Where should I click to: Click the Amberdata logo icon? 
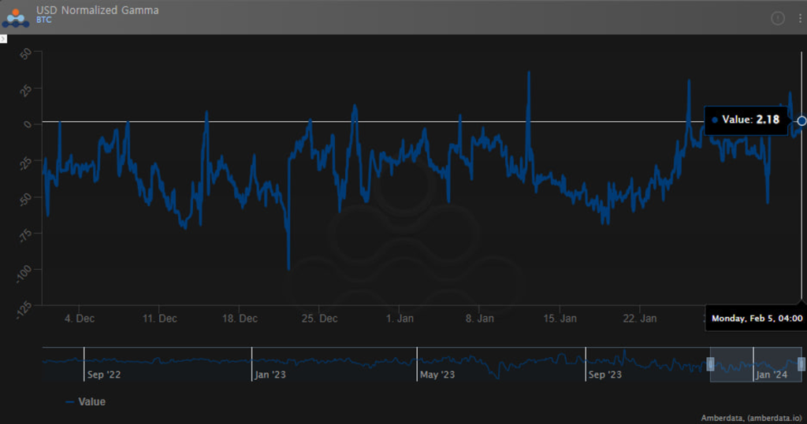(x=17, y=16)
